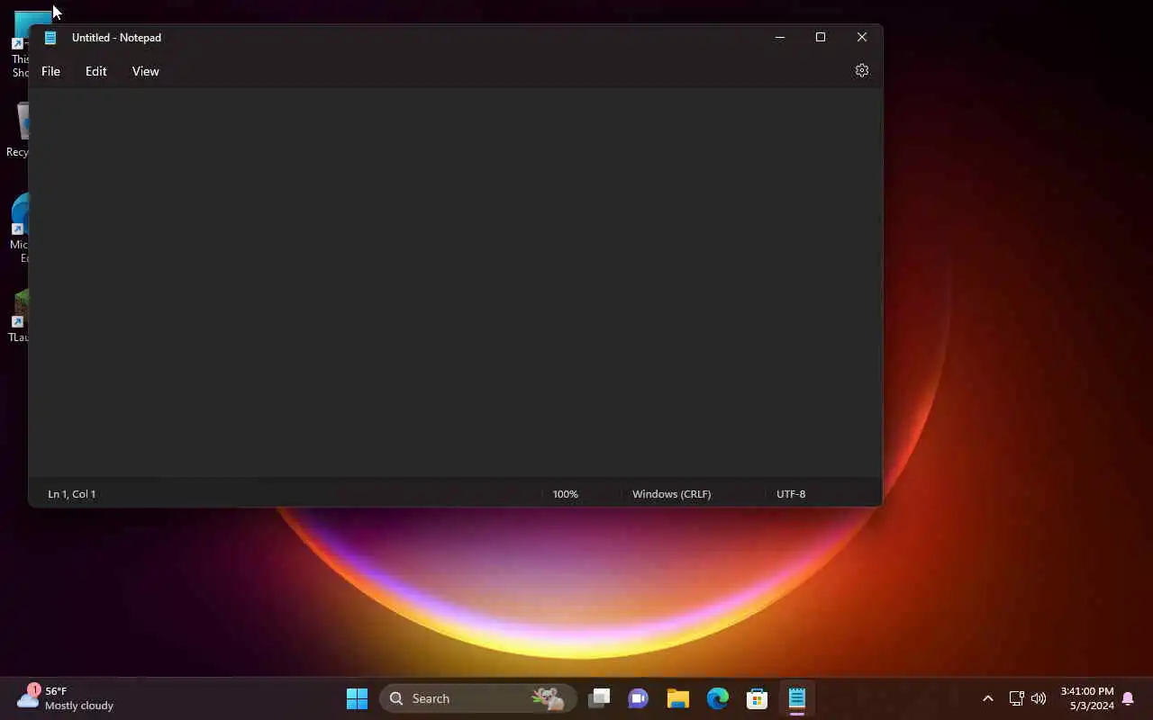Click the taskbar Search box

point(478,698)
